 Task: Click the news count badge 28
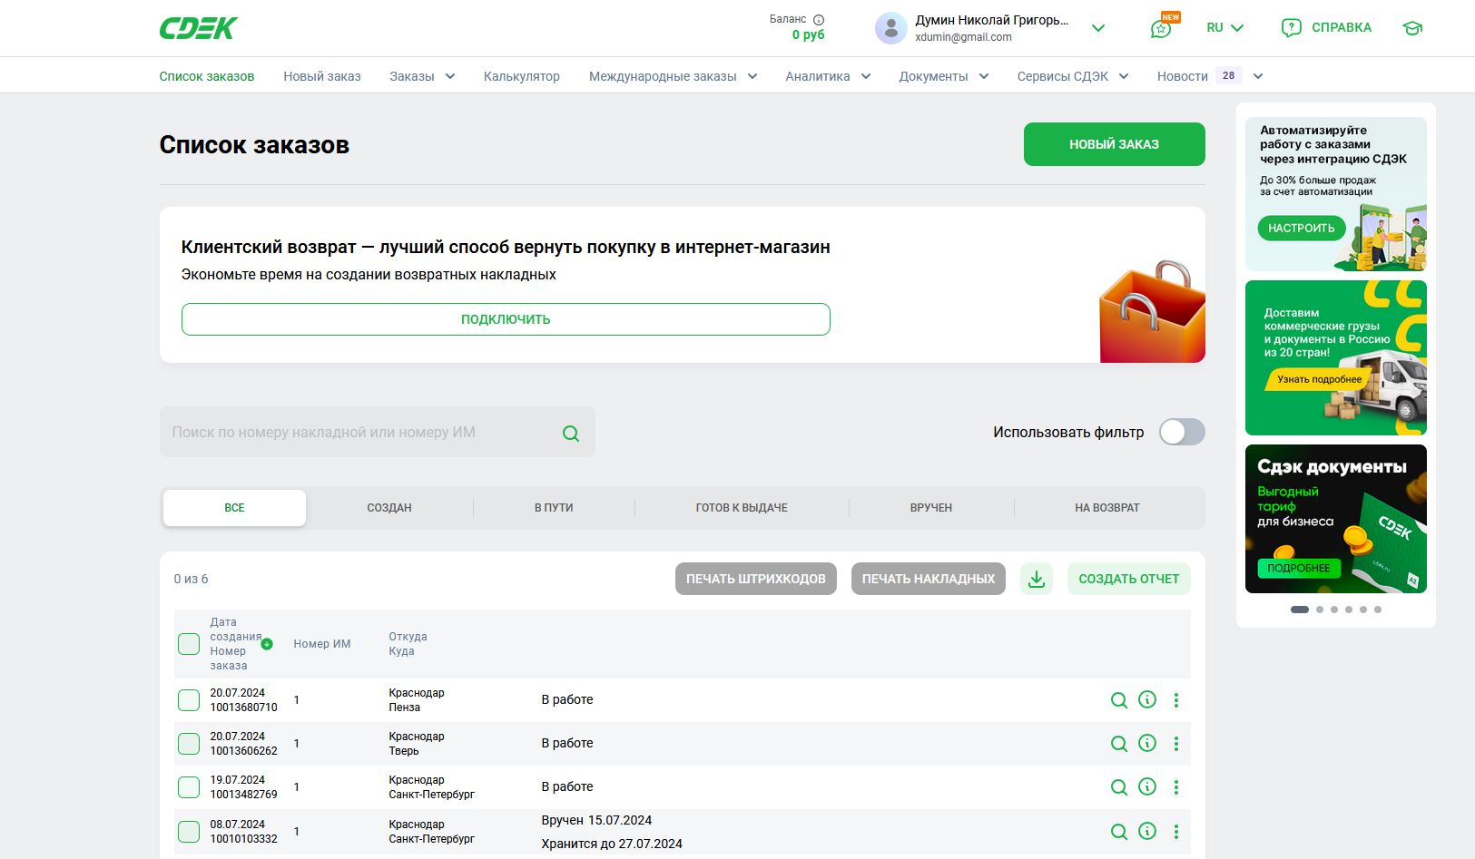(x=1228, y=76)
